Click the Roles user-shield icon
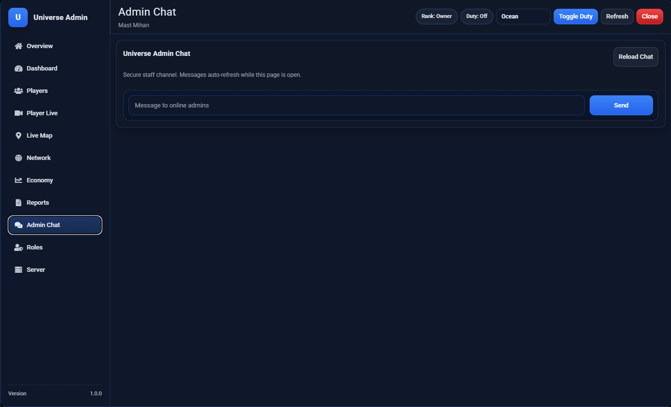This screenshot has width=671, height=407. pos(19,248)
